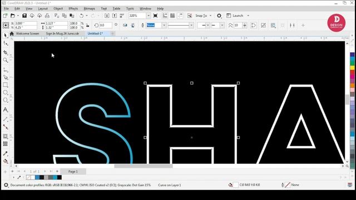Image resolution: width=356 pixels, height=200 pixels.
Task: Select the Freehand curve tool
Action: pos(6,70)
